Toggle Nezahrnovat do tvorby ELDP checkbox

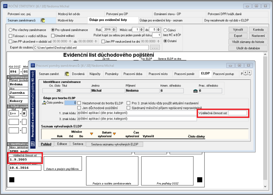79,103
